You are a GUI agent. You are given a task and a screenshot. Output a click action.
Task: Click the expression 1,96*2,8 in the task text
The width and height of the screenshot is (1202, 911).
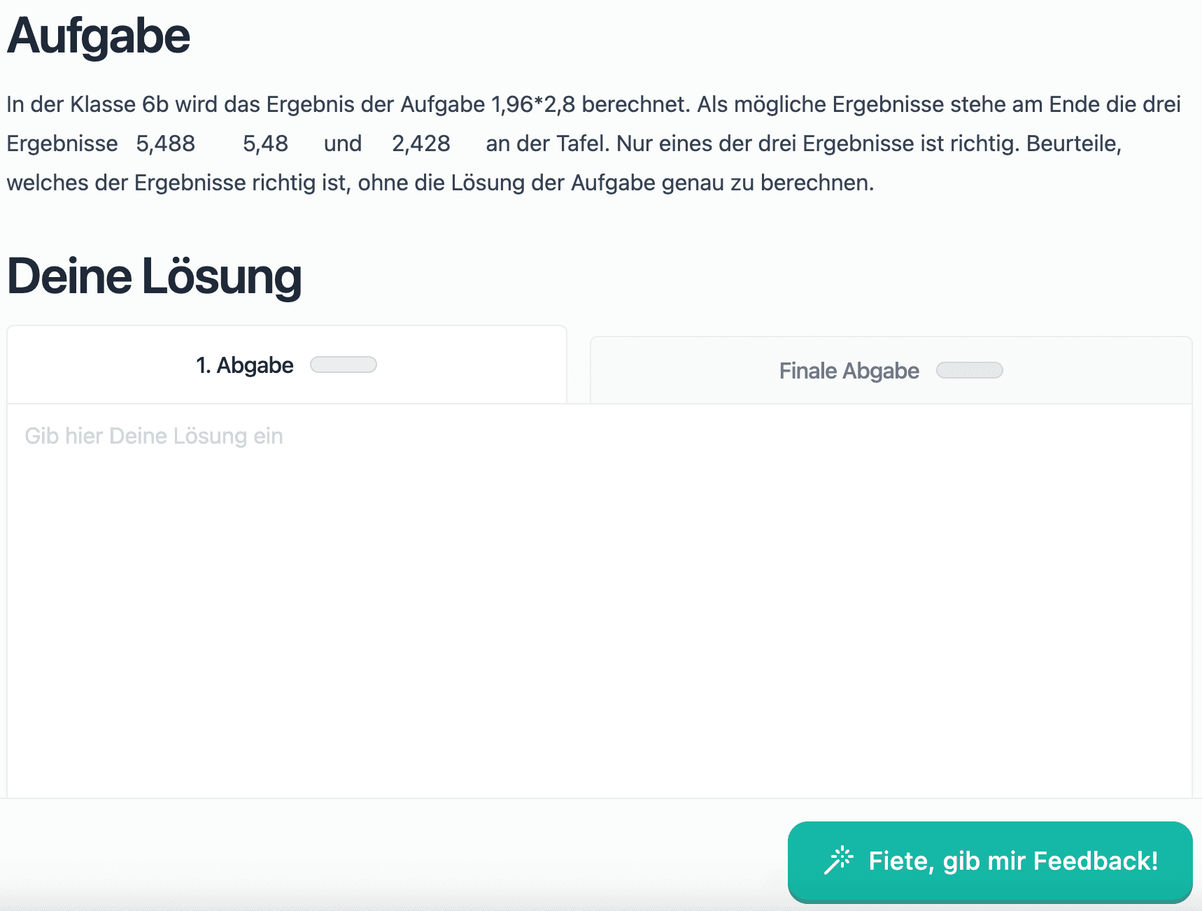coord(533,104)
